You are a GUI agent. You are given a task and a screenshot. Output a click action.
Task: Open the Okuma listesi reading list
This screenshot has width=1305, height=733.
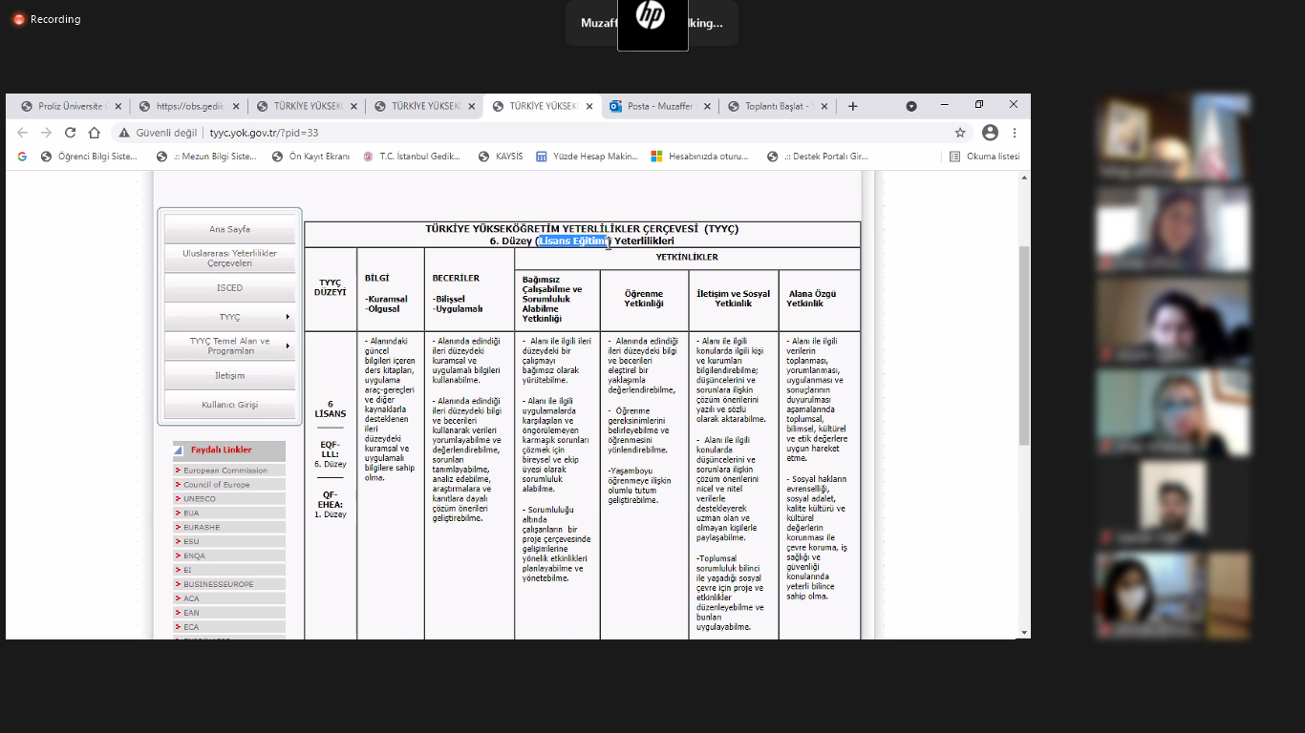[x=985, y=157]
